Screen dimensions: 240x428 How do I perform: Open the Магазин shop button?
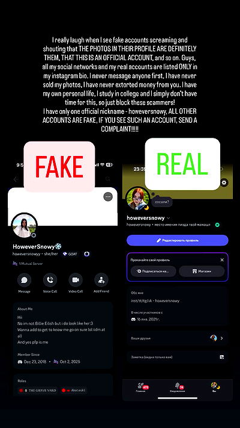202,271
